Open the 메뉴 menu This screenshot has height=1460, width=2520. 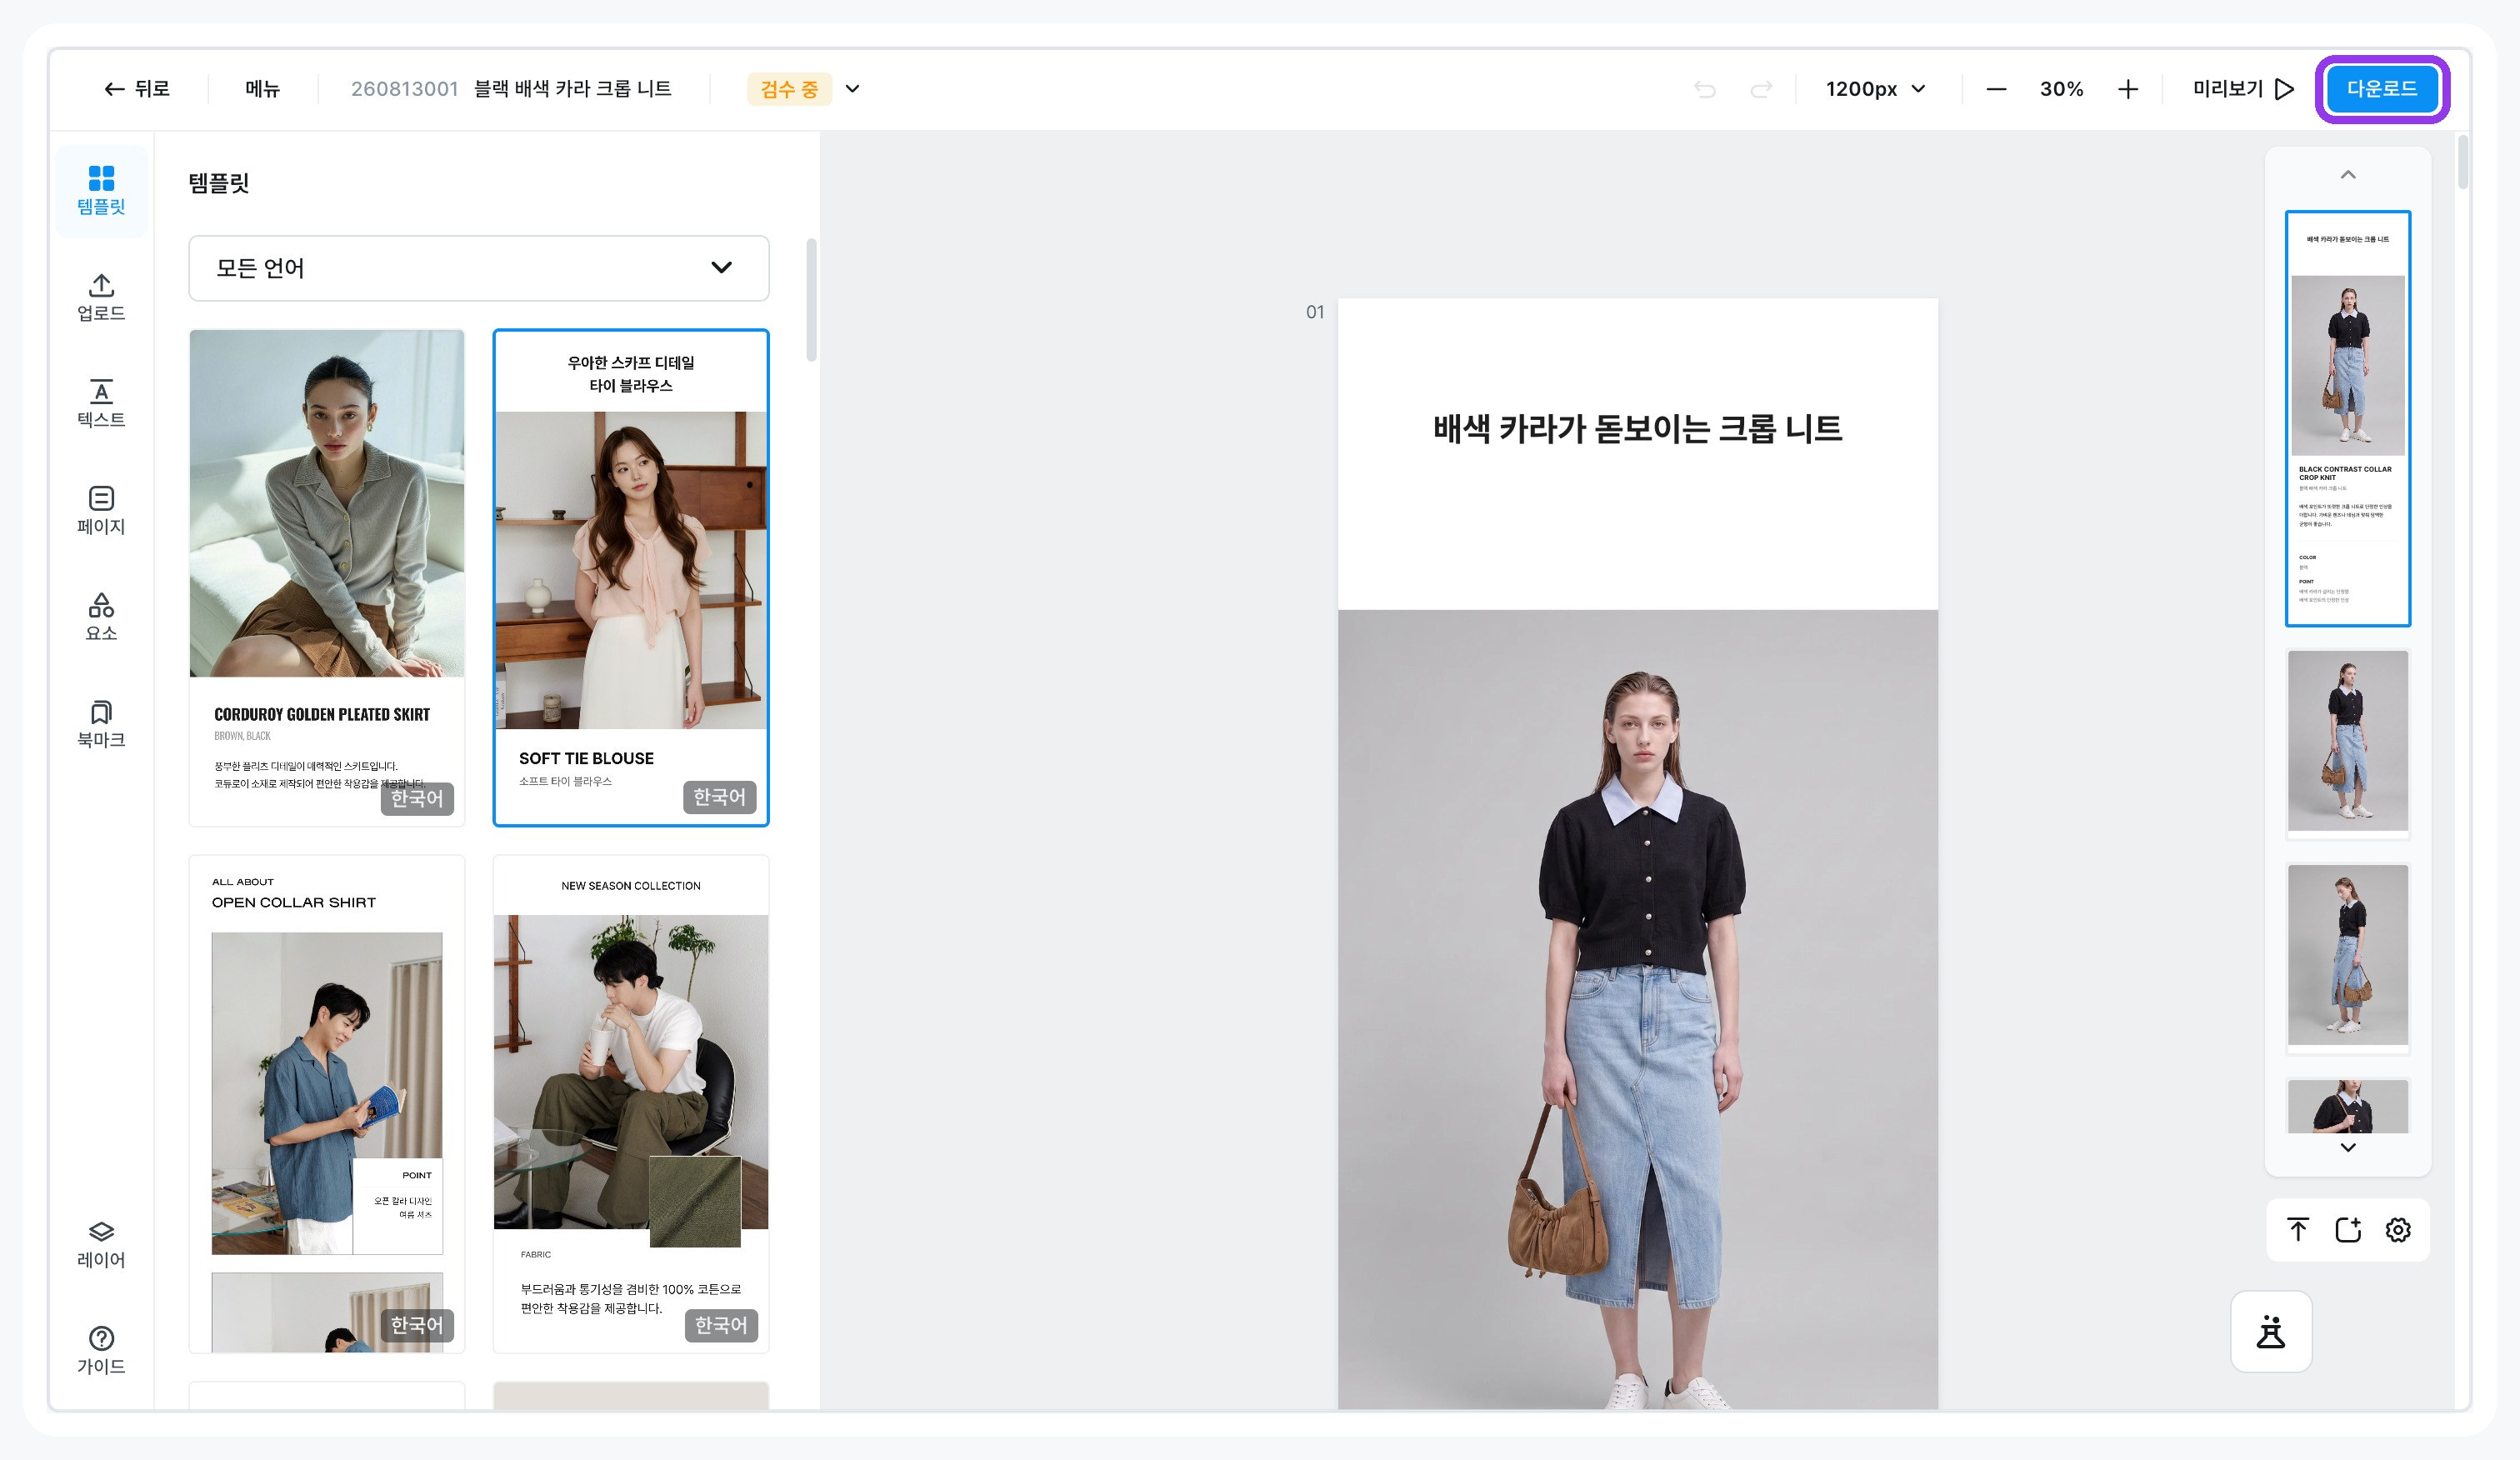click(x=263, y=89)
